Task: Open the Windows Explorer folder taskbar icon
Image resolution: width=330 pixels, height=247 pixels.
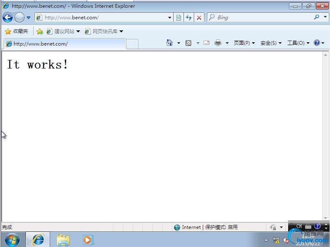Action: coord(63,240)
